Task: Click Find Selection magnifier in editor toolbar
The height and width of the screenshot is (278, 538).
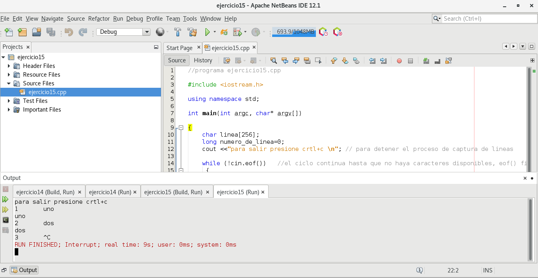Action: click(273, 61)
